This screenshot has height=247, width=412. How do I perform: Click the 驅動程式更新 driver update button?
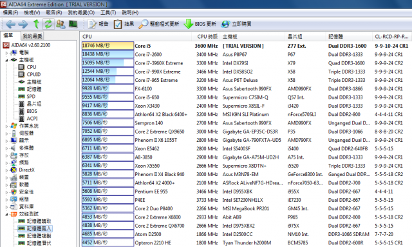point(159,24)
